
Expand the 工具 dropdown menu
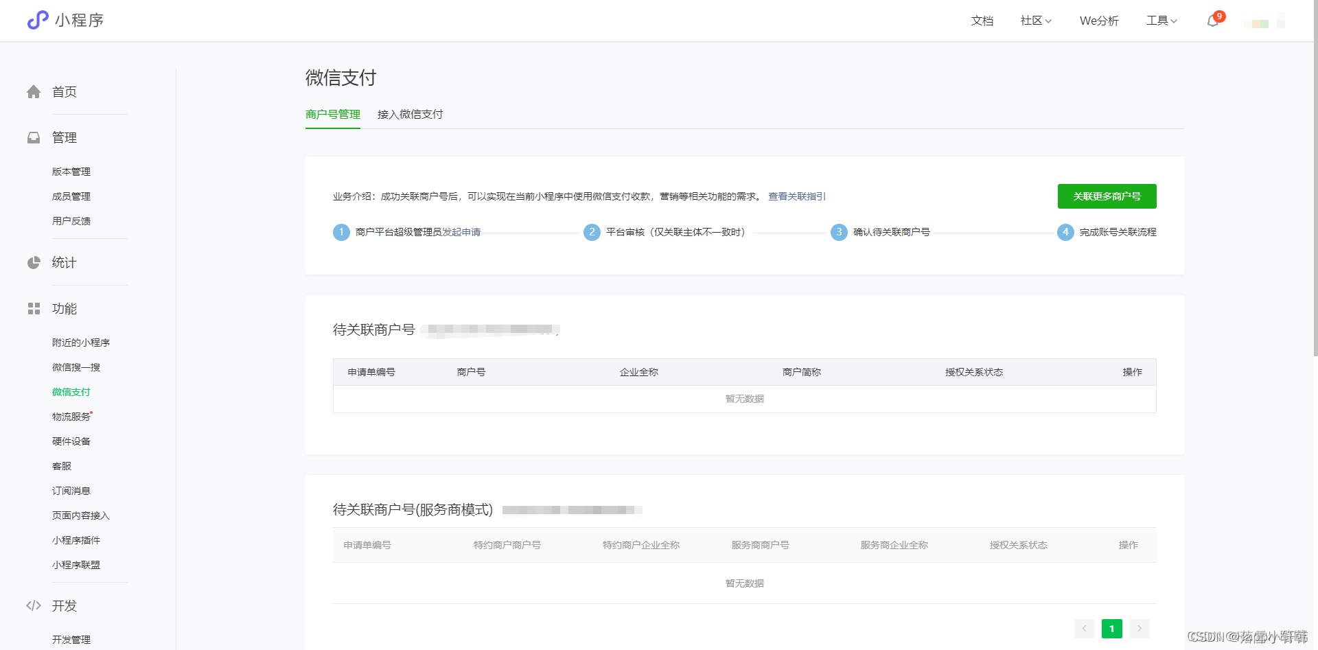coord(1161,21)
